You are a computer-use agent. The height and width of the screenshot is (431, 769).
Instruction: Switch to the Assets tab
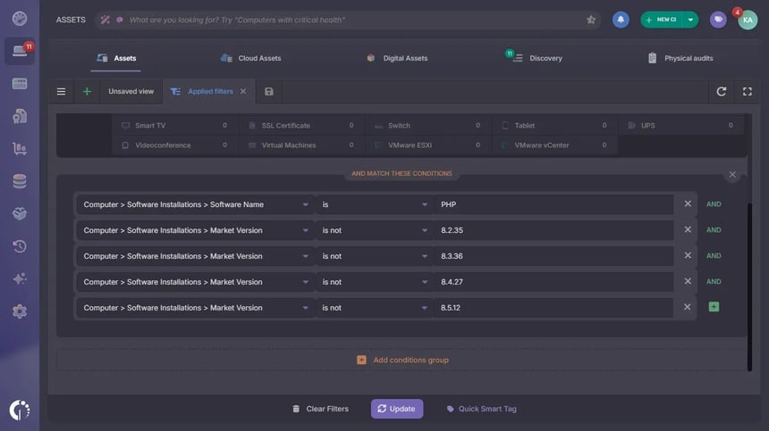(116, 58)
